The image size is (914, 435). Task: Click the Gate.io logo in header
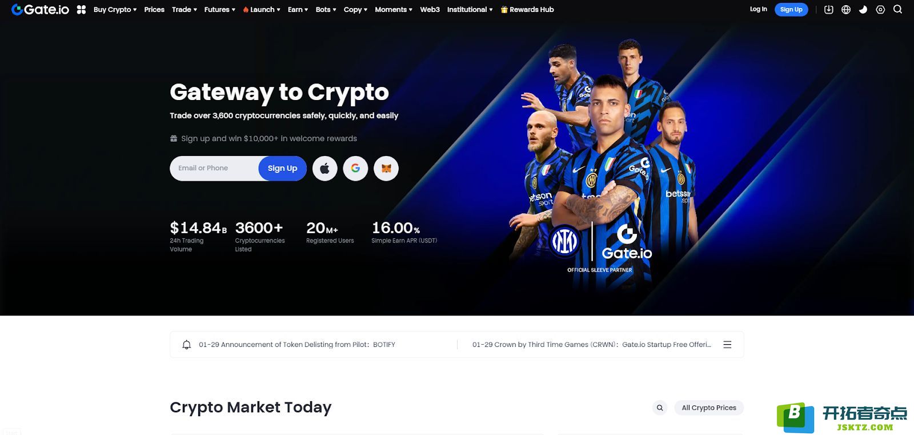tap(40, 9)
